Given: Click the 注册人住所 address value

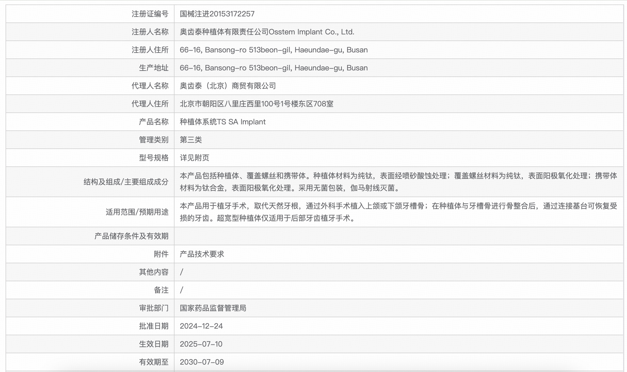Looking at the screenshot, I should (x=274, y=50).
